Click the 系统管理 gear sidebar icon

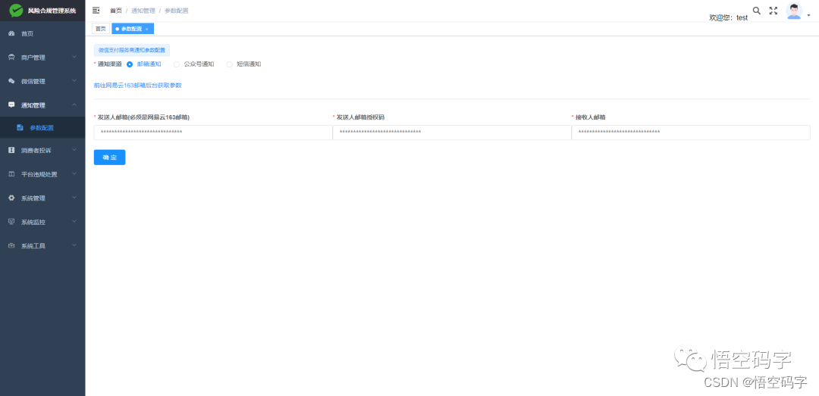(x=11, y=198)
